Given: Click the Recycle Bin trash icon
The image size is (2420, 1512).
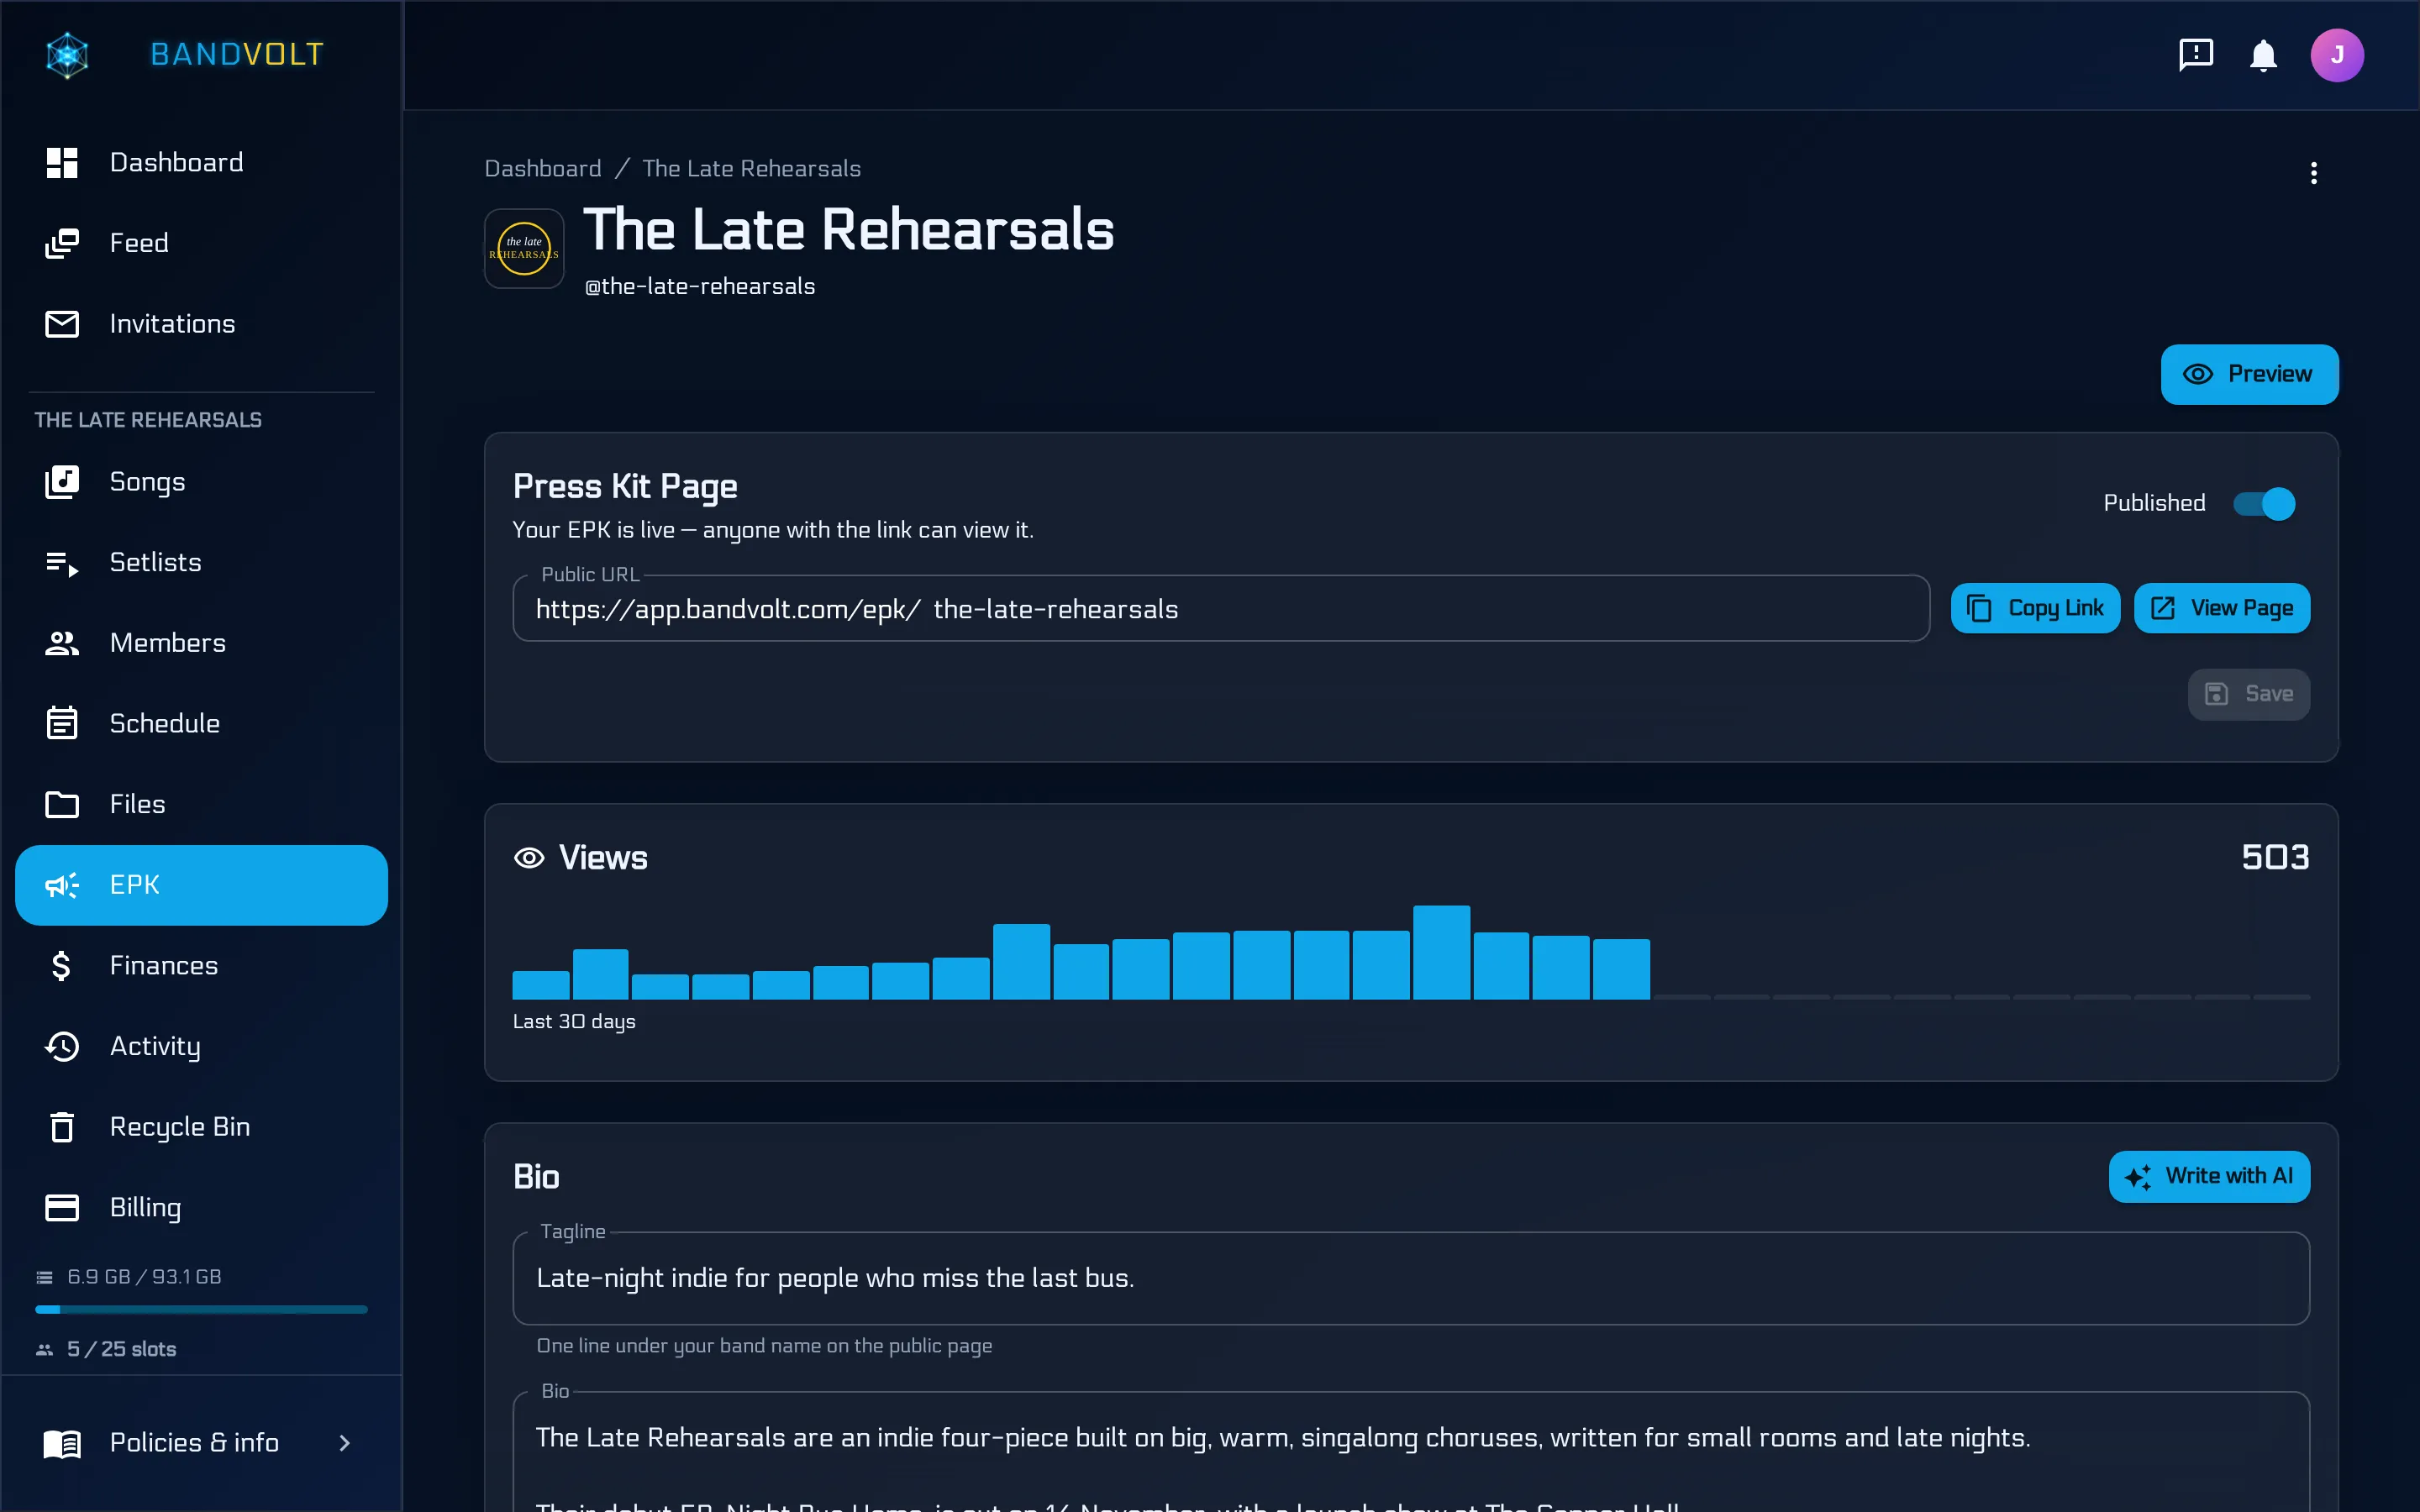Looking at the screenshot, I should coord(62,1127).
